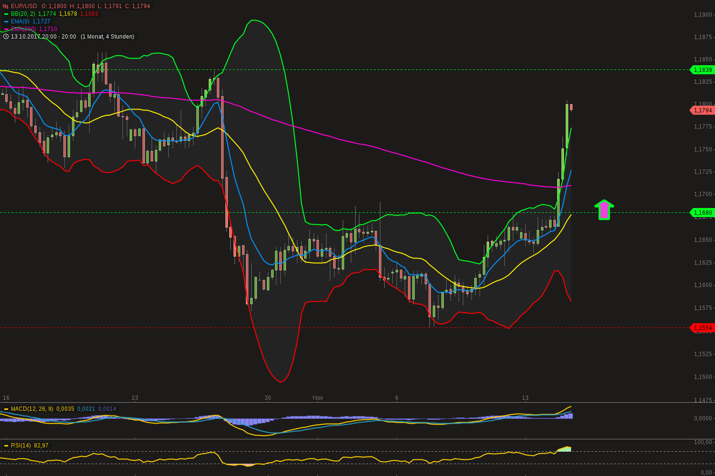
Task: Click the green 1,1680 level price tag
Action: coord(701,212)
